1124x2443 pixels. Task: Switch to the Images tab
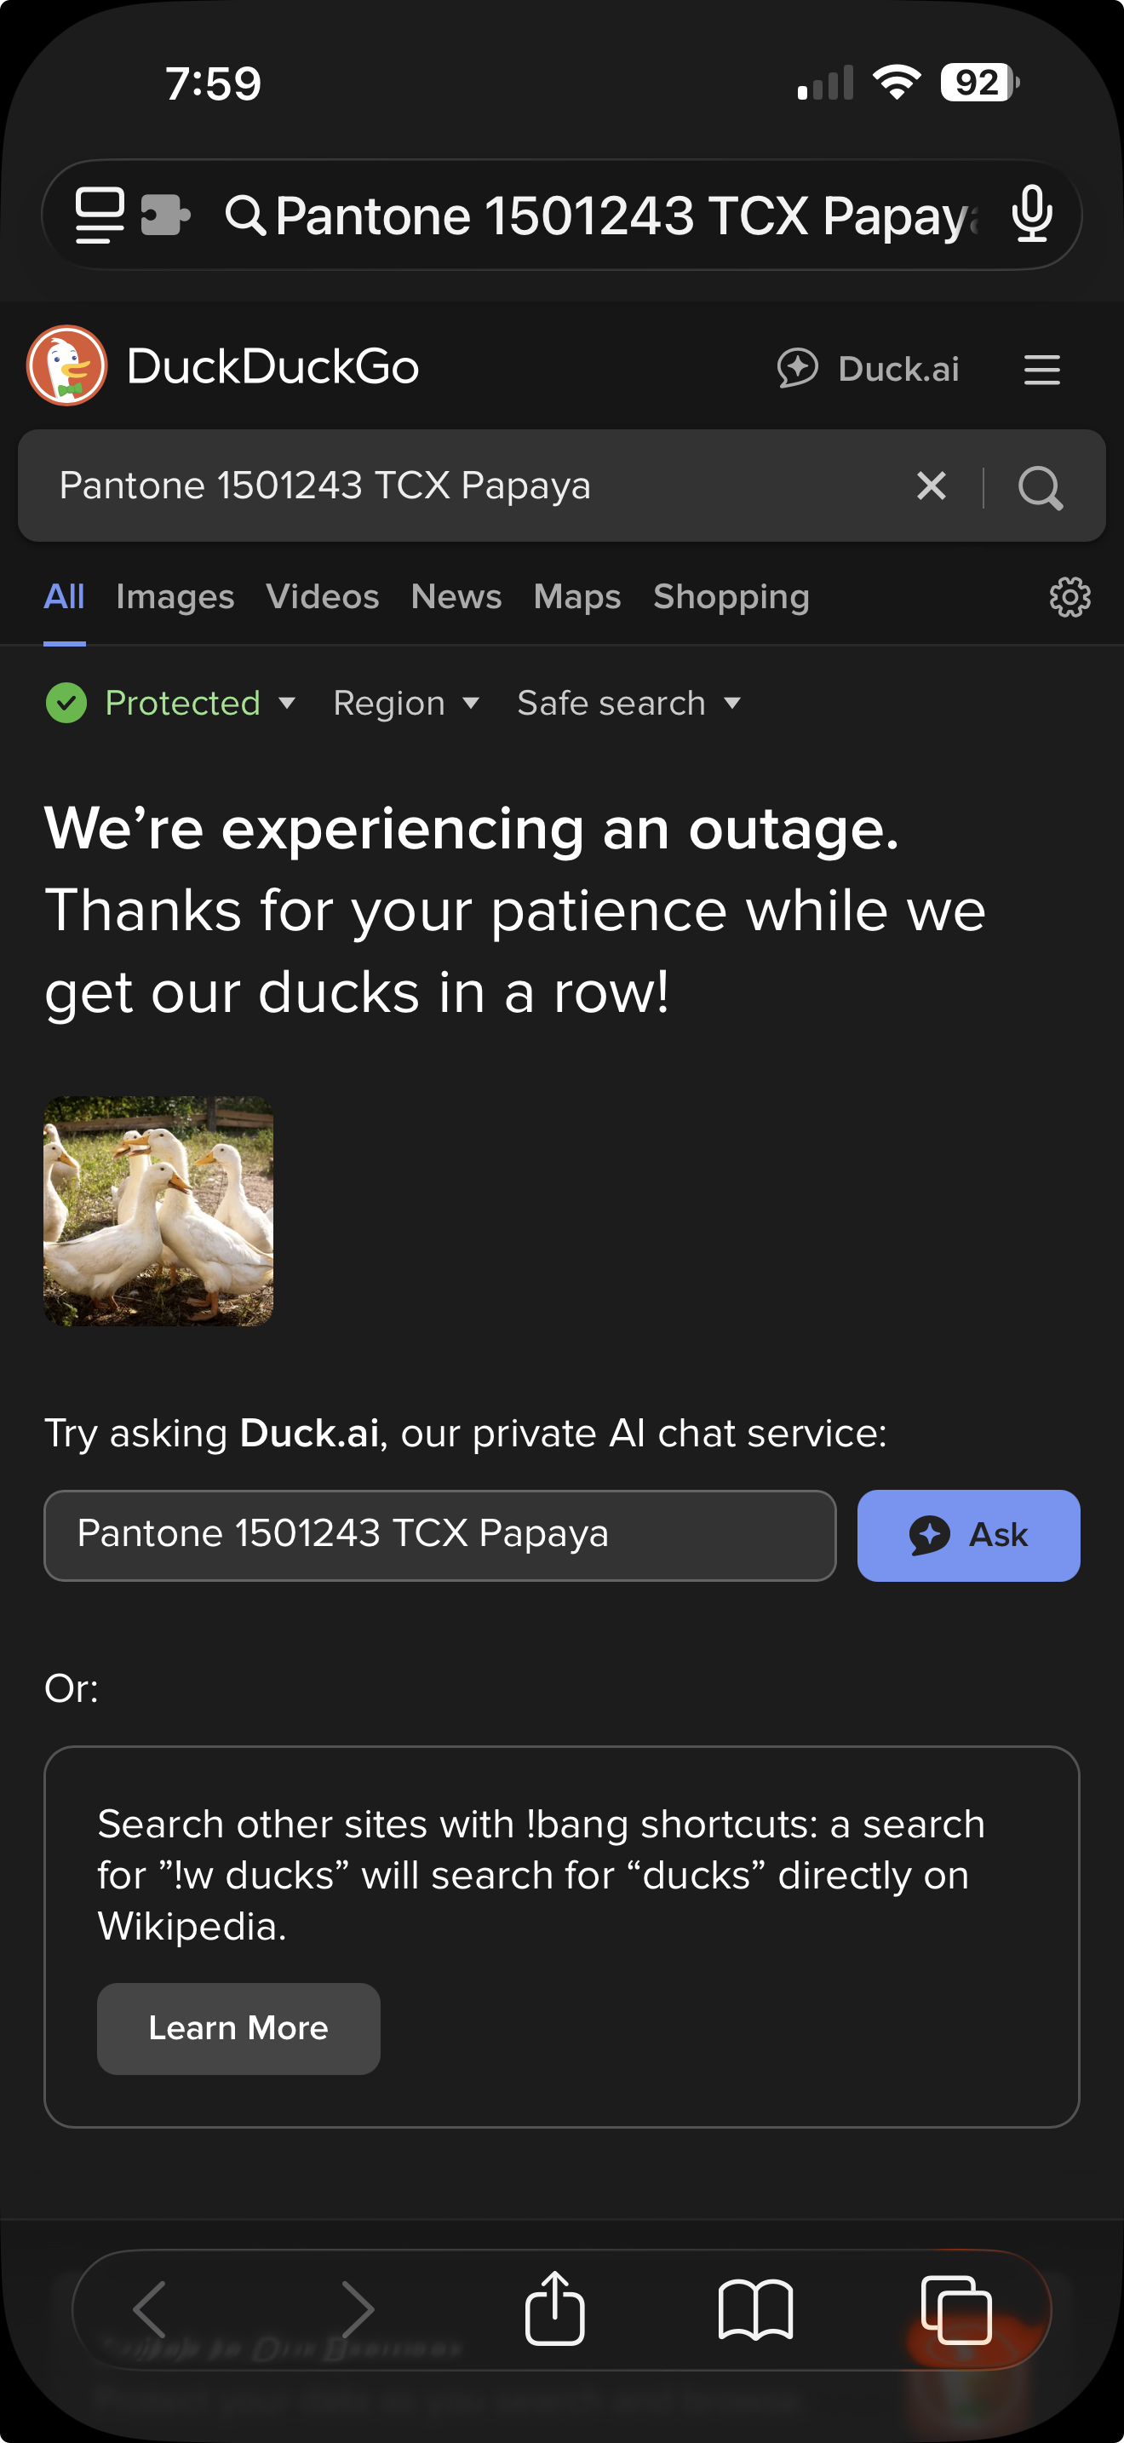point(175,596)
